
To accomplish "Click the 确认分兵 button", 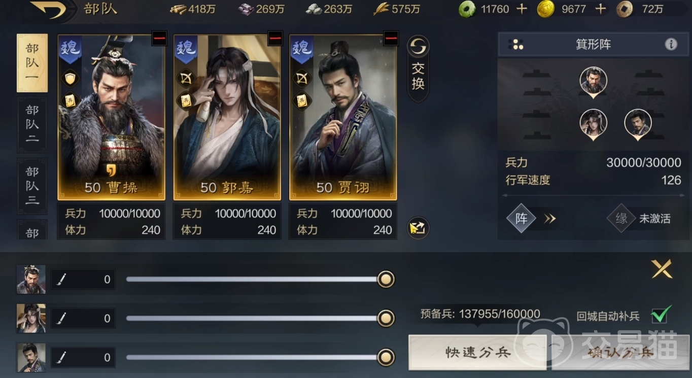I will pos(620,352).
